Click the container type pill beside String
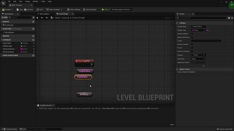234x131 pixels. pos(207,30)
